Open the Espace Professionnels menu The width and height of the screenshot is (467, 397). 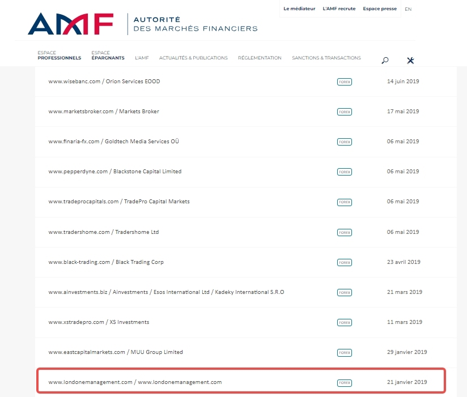pyautogui.click(x=59, y=56)
